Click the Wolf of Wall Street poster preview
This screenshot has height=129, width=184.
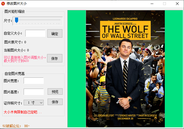tap(125, 69)
